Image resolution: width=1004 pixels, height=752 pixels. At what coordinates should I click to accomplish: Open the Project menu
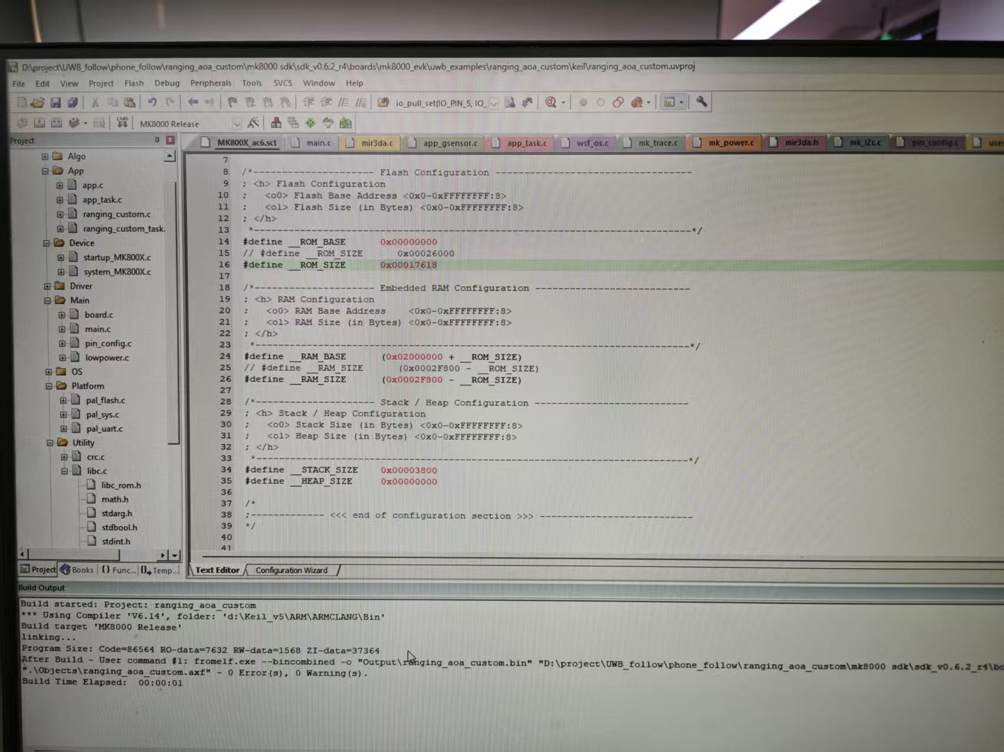click(x=101, y=83)
